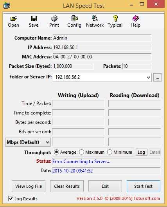This screenshot has width=167, height=207.
Task: Click the Clear Results button
Action: click(67, 186)
